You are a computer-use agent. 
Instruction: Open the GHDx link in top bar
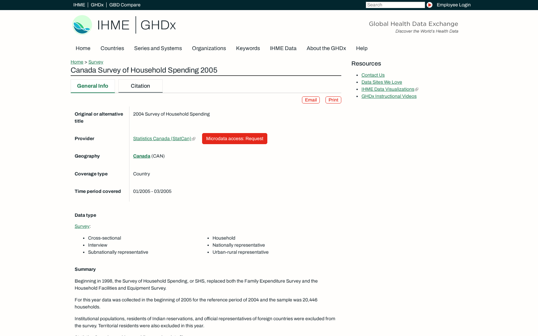97,5
